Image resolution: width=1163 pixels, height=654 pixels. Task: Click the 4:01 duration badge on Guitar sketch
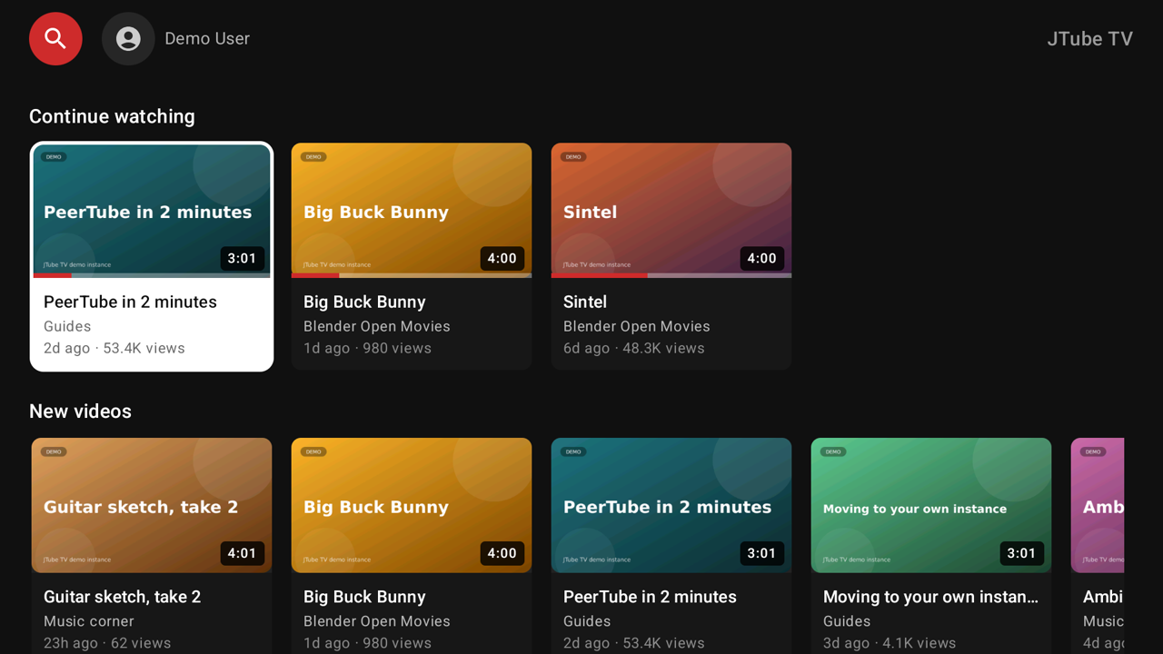[242, 553]
